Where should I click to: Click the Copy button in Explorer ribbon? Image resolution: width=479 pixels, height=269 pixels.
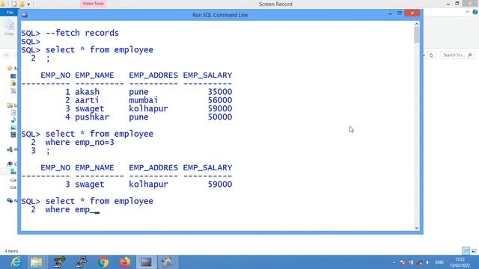coord(9,28)
